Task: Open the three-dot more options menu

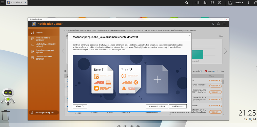Action: coord(248,3)
